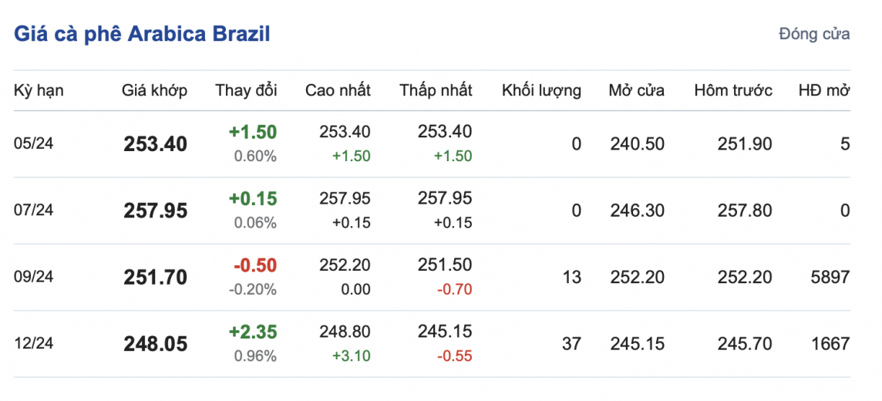
Task: Click the 257.95 matched price
Action: [155, 211]
